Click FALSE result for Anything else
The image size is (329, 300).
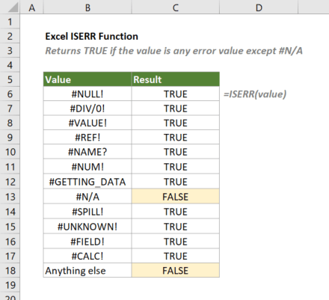(176, 271)
